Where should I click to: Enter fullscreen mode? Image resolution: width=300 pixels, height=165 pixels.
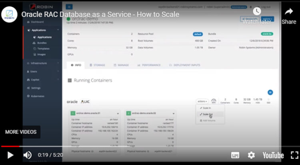[295, 155]
